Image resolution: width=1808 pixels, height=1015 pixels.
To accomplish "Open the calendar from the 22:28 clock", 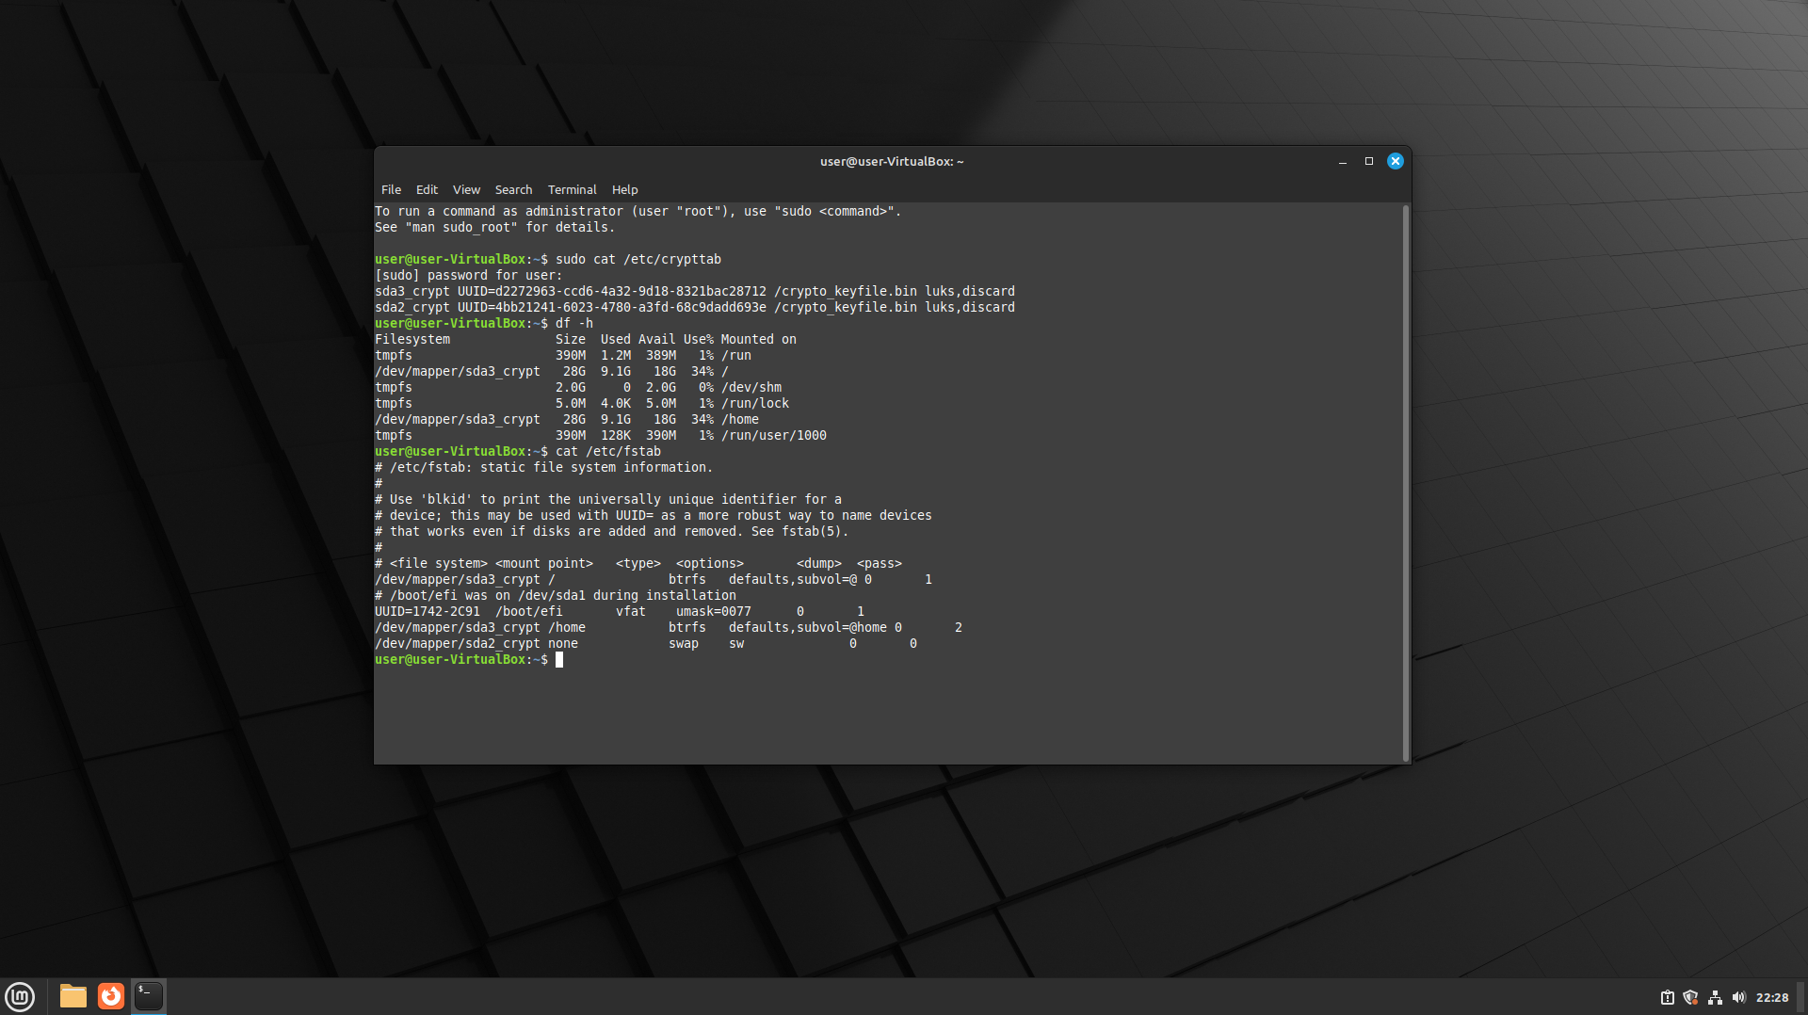I will click(x=1772, y=997).
